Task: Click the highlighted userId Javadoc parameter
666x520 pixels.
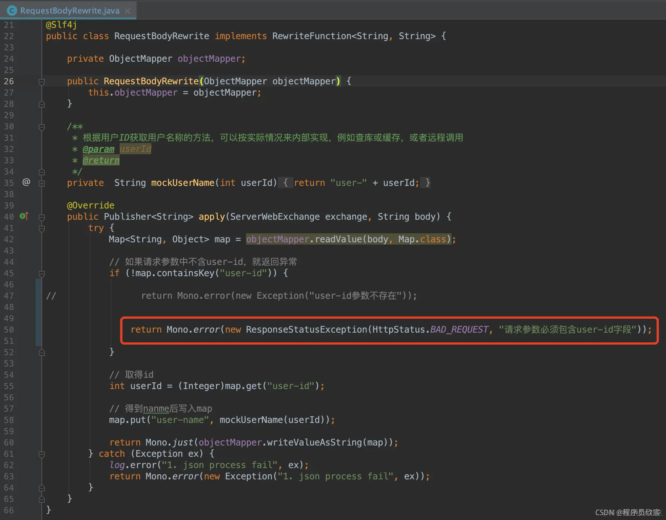Action: (135, 149)
